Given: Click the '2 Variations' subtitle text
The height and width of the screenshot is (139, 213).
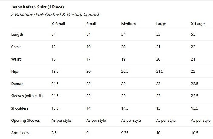Looking at the screenshot, I should (x=55, y=15).
